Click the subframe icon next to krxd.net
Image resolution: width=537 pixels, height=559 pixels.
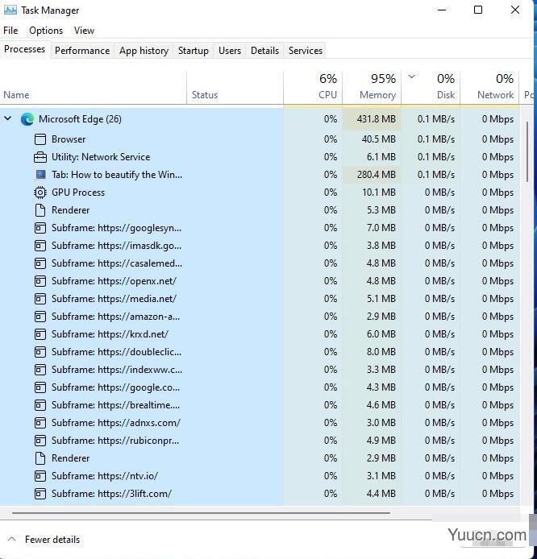pos(40,334)
